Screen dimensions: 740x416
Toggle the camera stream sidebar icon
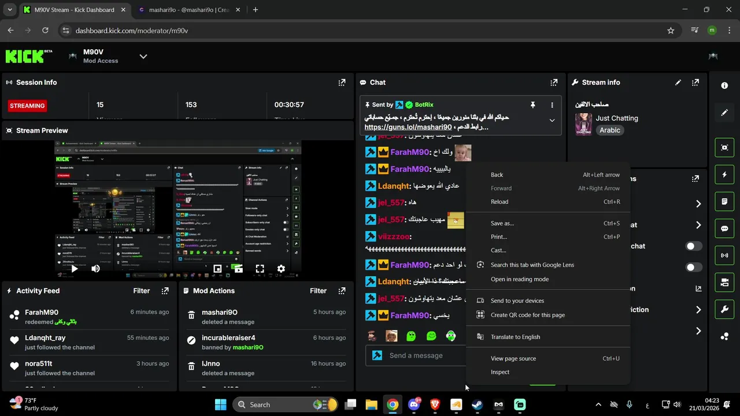[724, 283]
